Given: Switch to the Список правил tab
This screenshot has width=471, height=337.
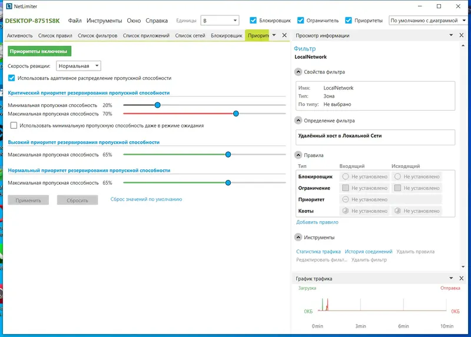Looking at the screenshot, I should (x=55, y=35).
